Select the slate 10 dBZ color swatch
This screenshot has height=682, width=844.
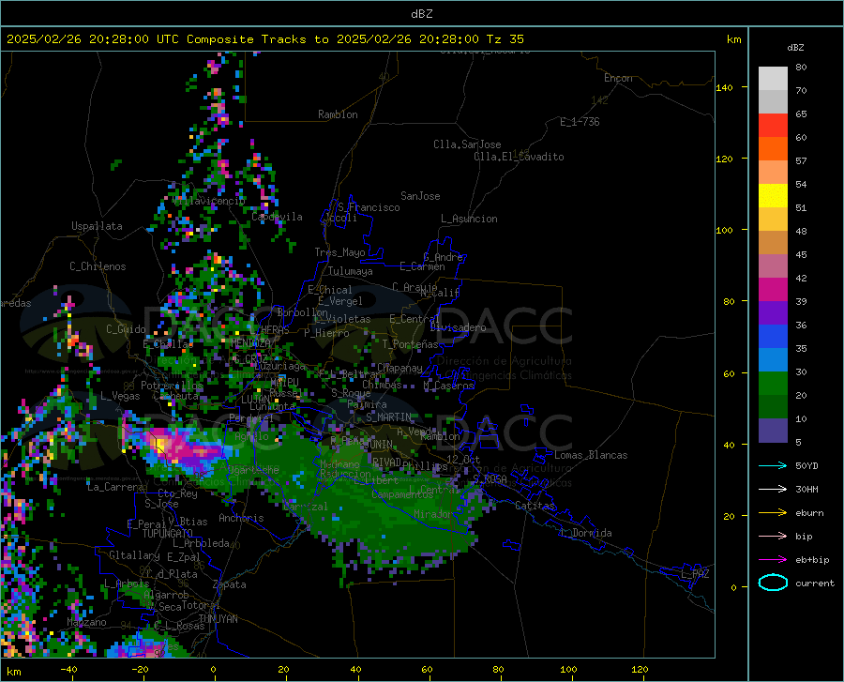click(x=773, y=430)
